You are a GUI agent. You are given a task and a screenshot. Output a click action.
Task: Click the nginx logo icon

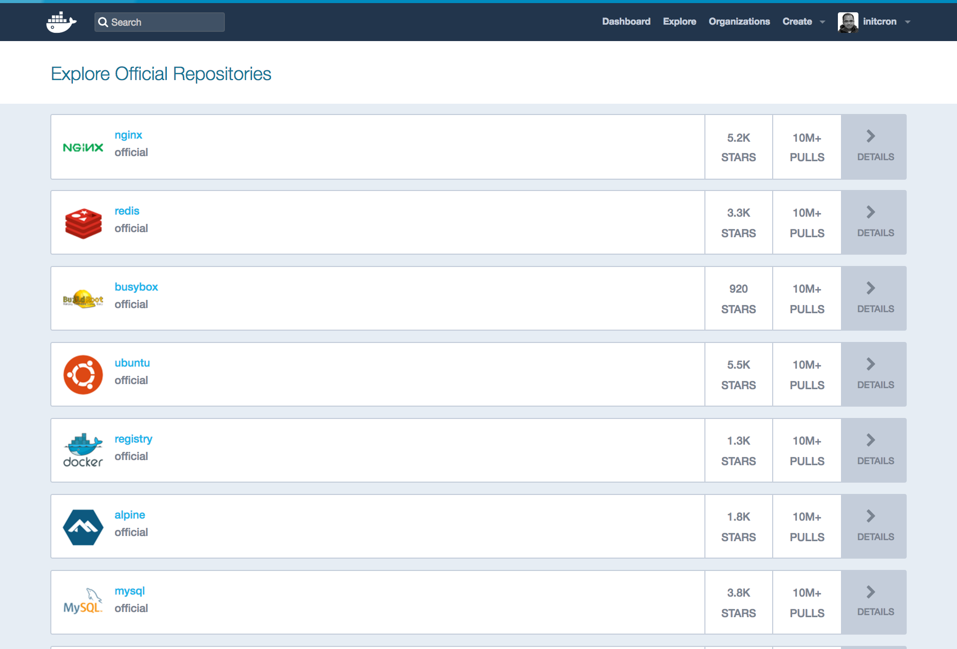[x=83, y=147]
